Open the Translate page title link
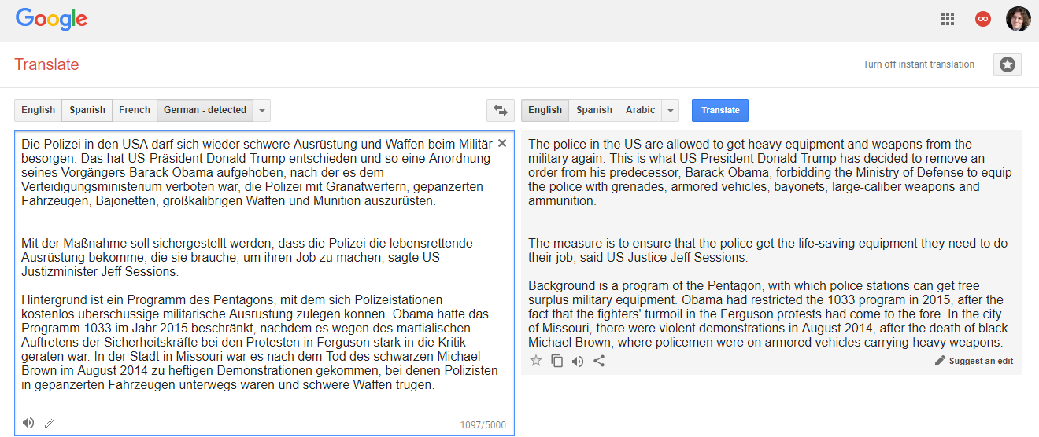Viewport: 1039px width, 437px height. (46, 64)
